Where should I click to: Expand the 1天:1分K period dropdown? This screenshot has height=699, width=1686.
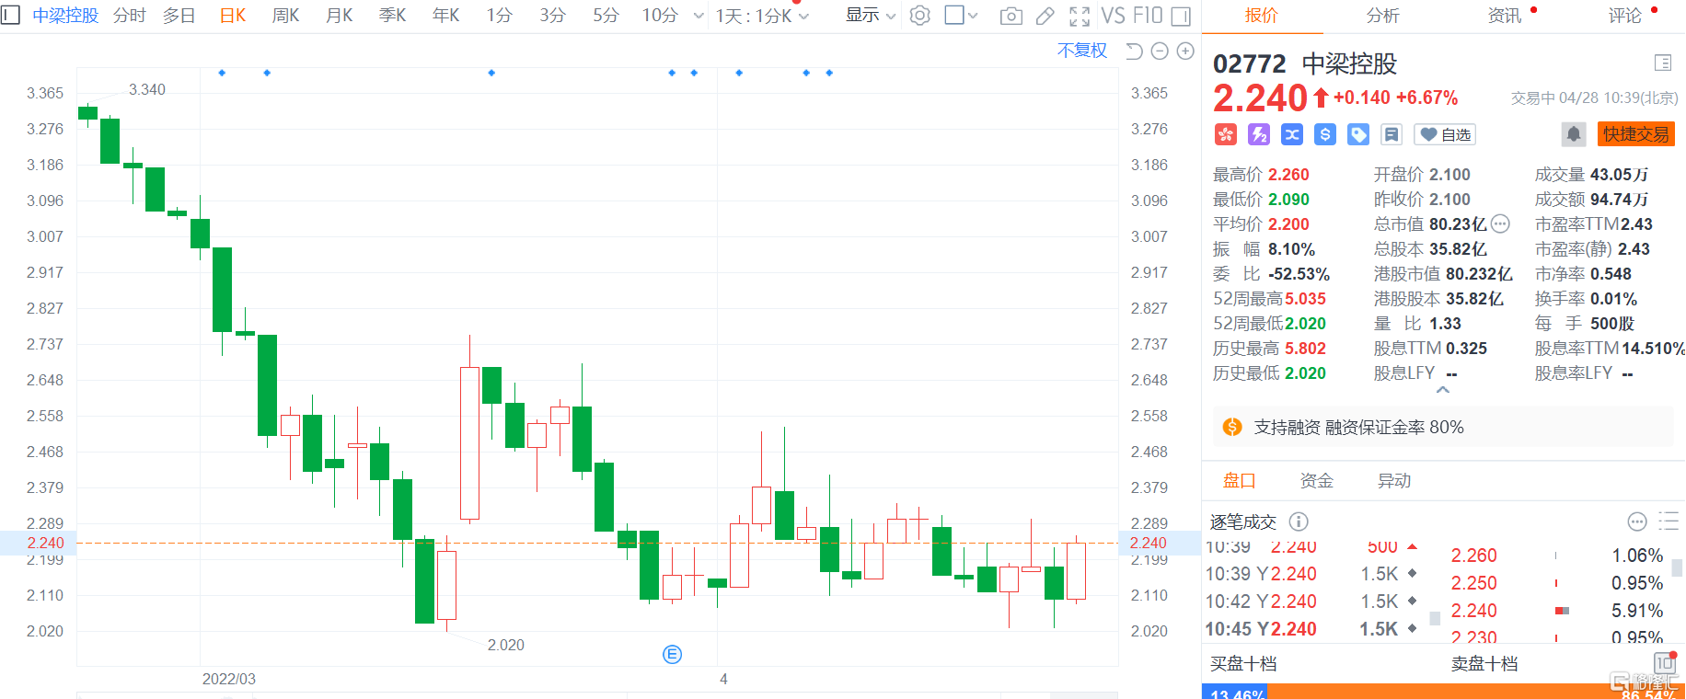[762, 16]
